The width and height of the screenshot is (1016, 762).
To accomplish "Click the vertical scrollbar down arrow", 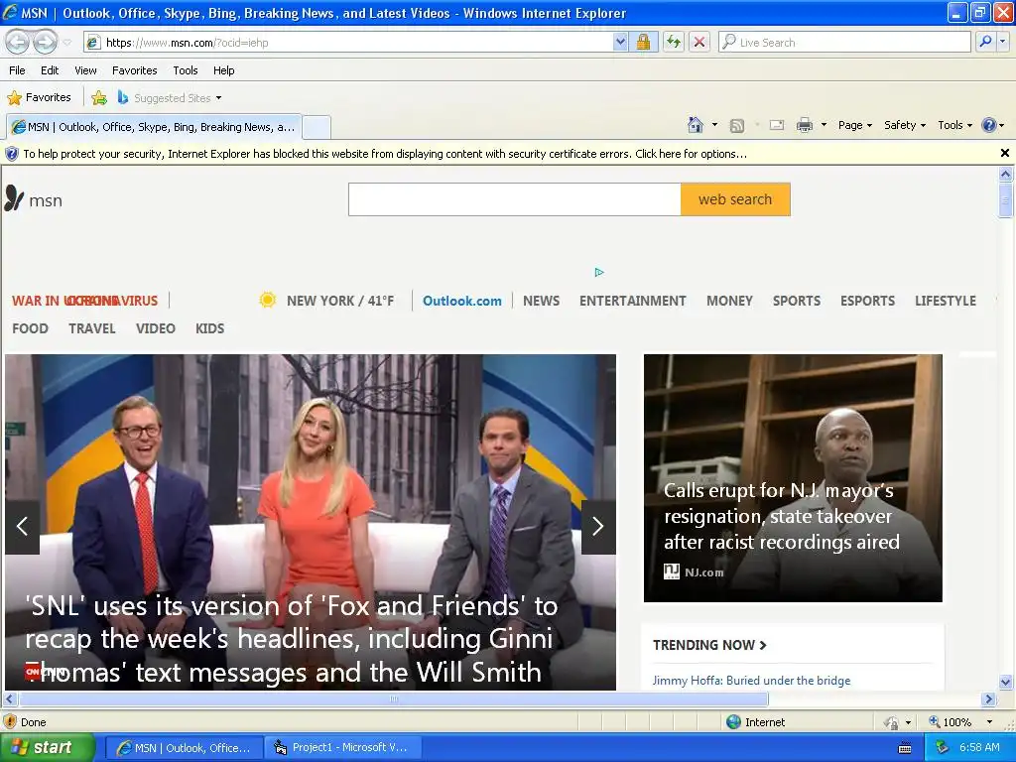I will click(1005, 682).
